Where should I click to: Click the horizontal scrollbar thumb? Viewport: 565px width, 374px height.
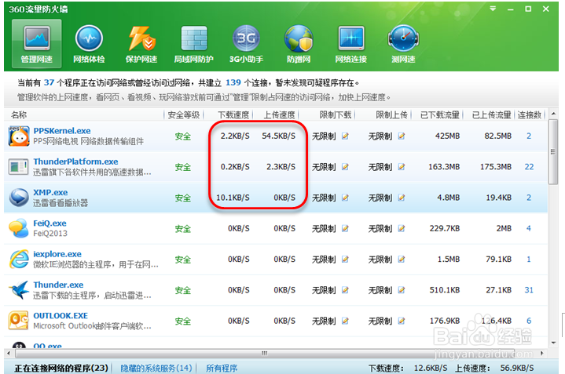(x=265, y=353)
